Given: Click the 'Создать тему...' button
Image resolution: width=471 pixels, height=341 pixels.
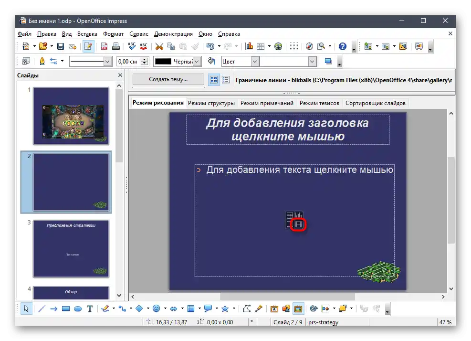Looking at the screenshot, I should click(168, 80).
